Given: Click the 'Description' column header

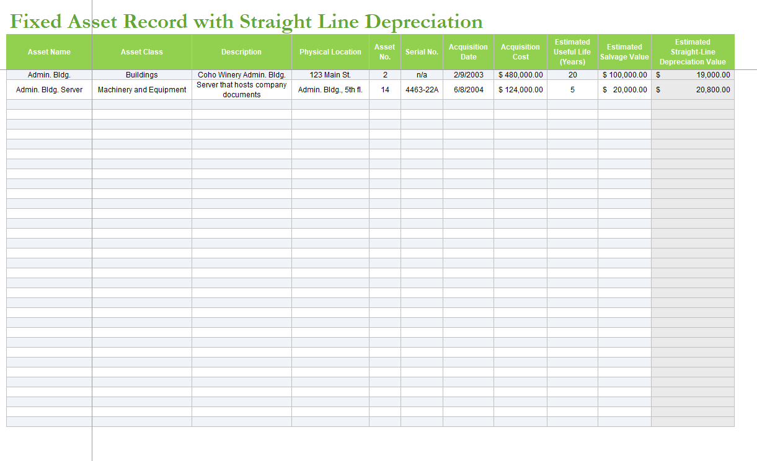Looking at the screenshot, I should point(242,52).
